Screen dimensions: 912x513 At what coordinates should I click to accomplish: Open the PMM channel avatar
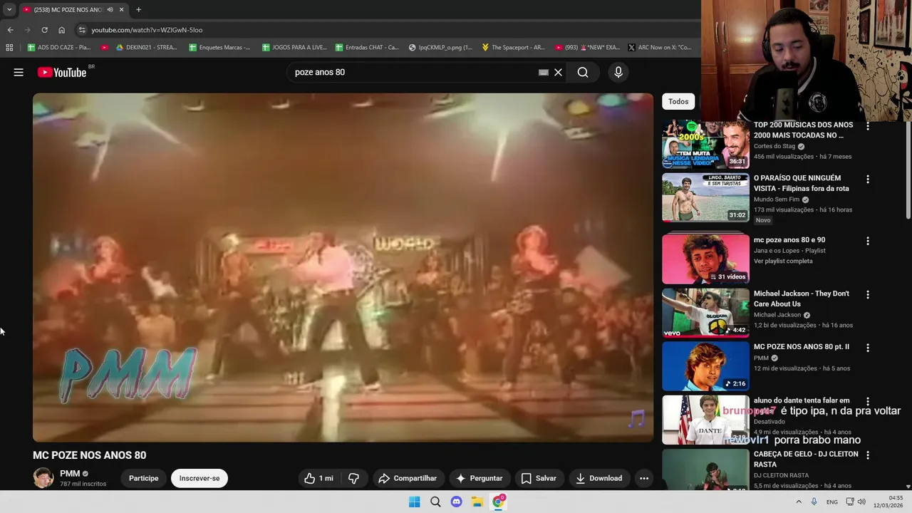pyautogui.click(x=43, y=477)
